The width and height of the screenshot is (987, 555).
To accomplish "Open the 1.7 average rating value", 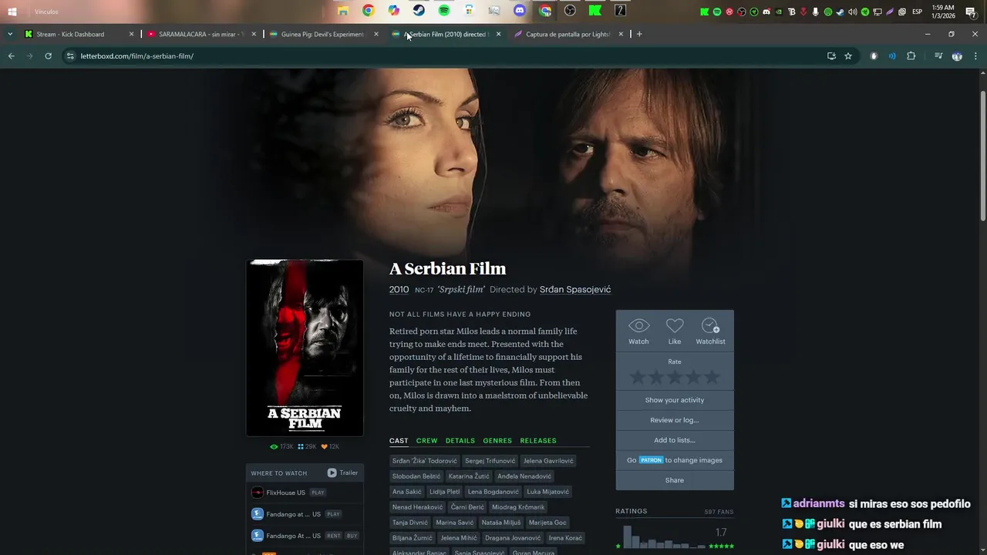I will coord(721,533).
